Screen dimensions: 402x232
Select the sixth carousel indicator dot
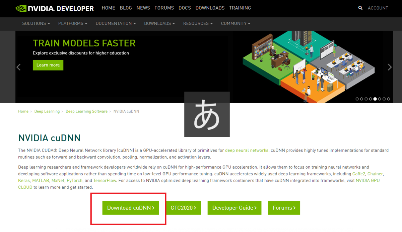tap(380, 99)
